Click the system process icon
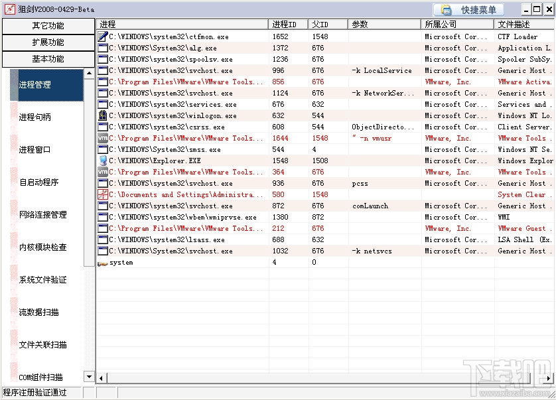This screenshot has height=400, width=556. [102, 263]
